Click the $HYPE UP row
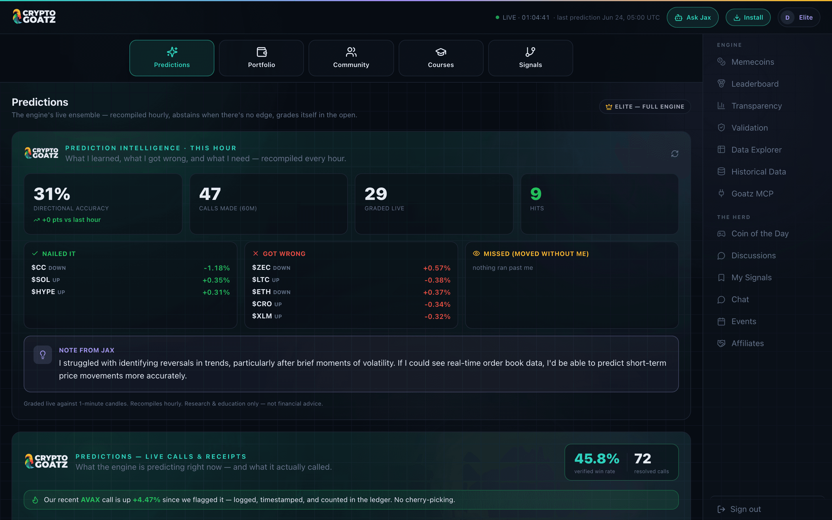Screen dimensions: 832x520 130,292
